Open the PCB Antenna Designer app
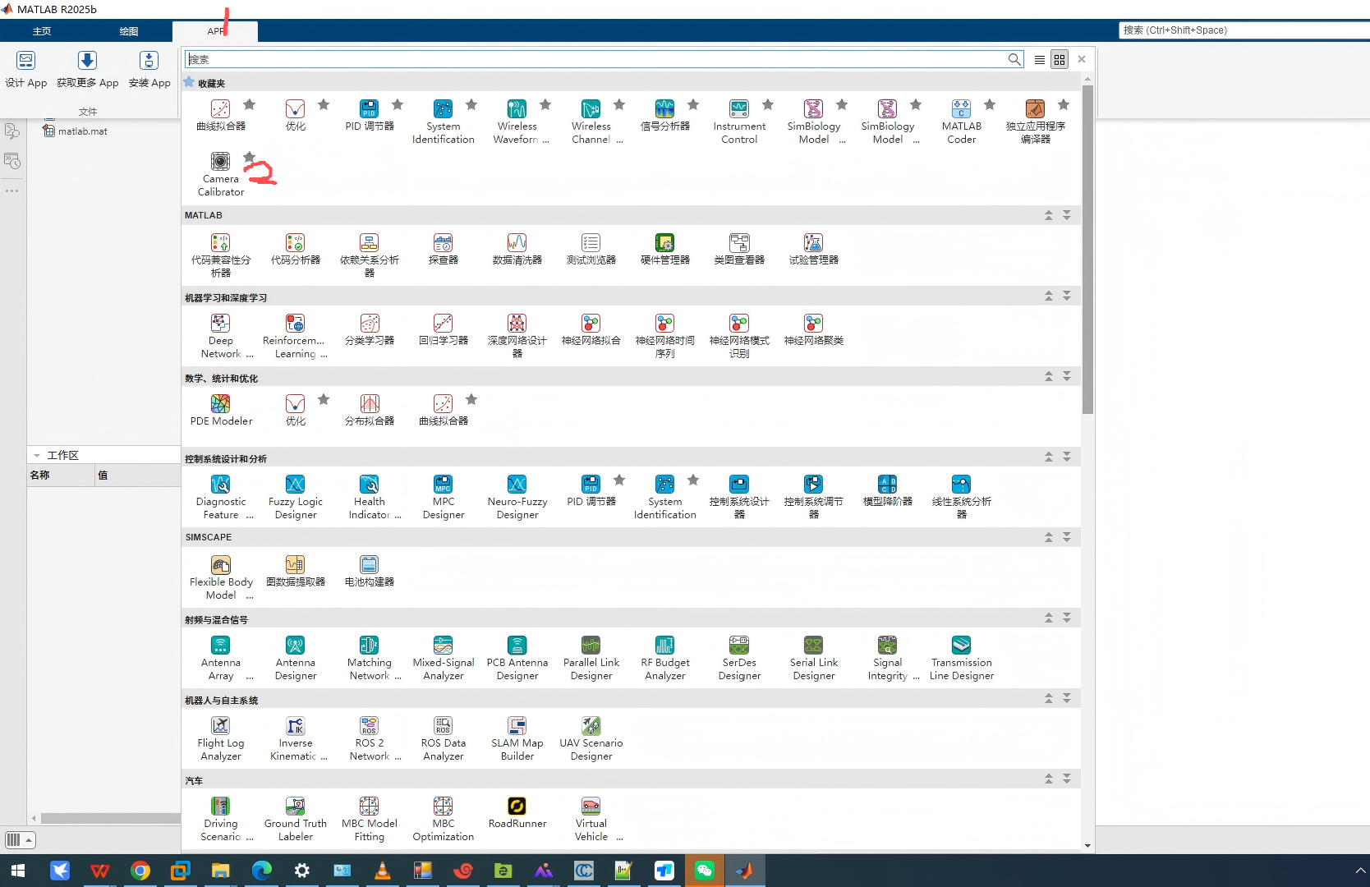This screenshot has width=1370, height=887. (x=517, y=657)
